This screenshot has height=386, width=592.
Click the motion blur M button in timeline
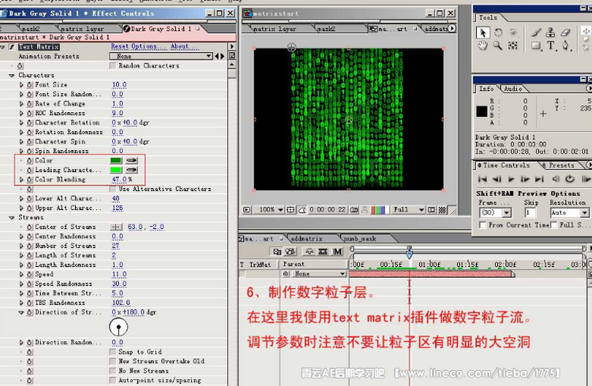point(338,252)
